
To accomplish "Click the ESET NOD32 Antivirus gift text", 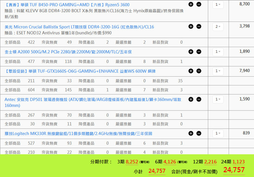I will [58, 33].
